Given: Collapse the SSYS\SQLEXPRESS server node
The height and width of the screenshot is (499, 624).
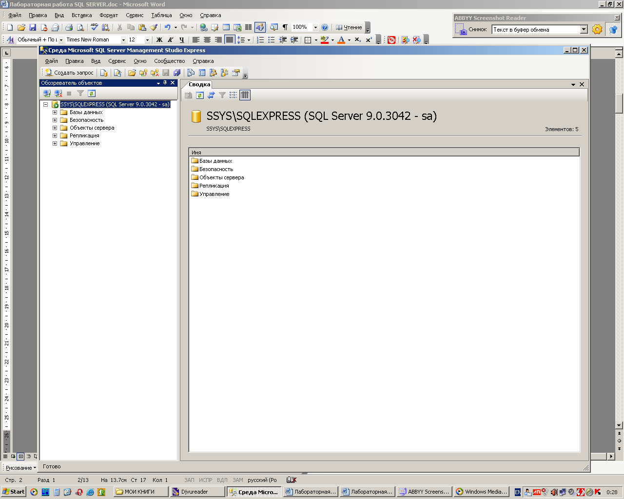Looking at the screenshot, I should [45, 104].
